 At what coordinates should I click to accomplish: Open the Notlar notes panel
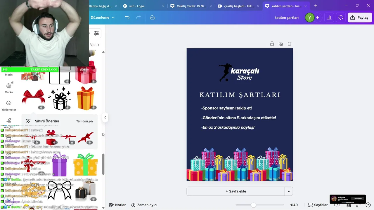pos(117,205)
